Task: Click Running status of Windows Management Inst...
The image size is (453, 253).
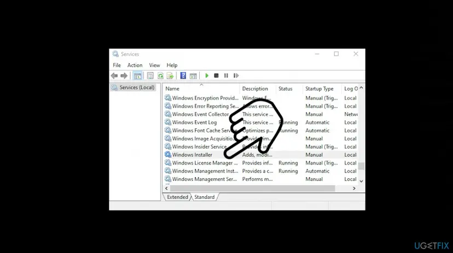Action: [x=288, y=171]
